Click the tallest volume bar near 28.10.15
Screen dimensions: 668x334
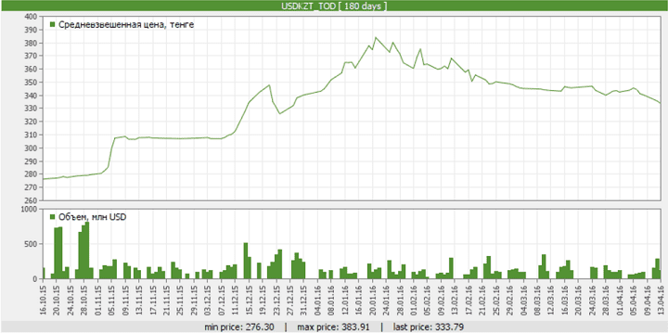pos(87,250)
